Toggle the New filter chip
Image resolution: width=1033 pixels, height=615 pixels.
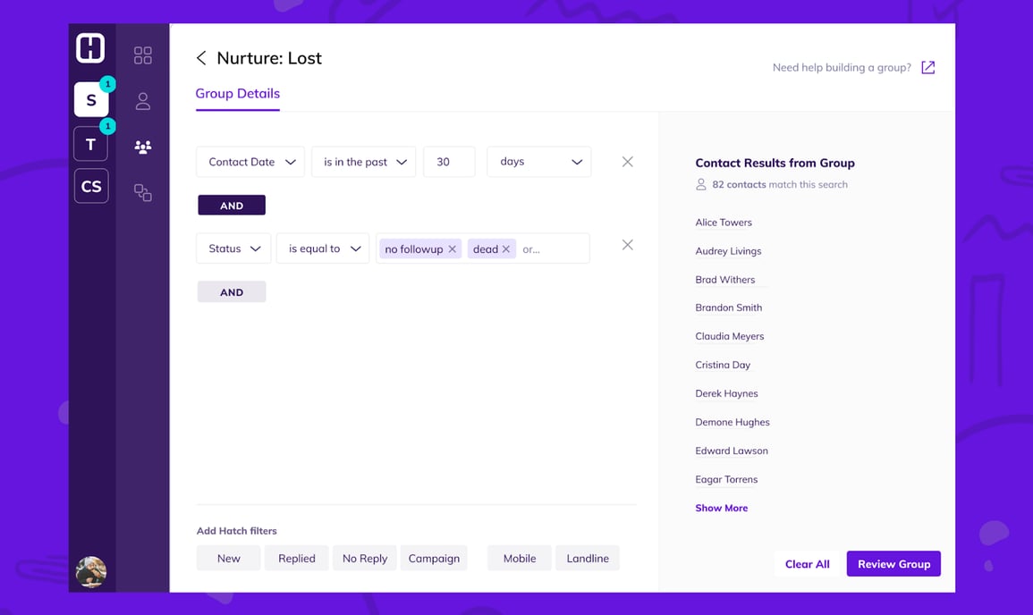[228, 557]
